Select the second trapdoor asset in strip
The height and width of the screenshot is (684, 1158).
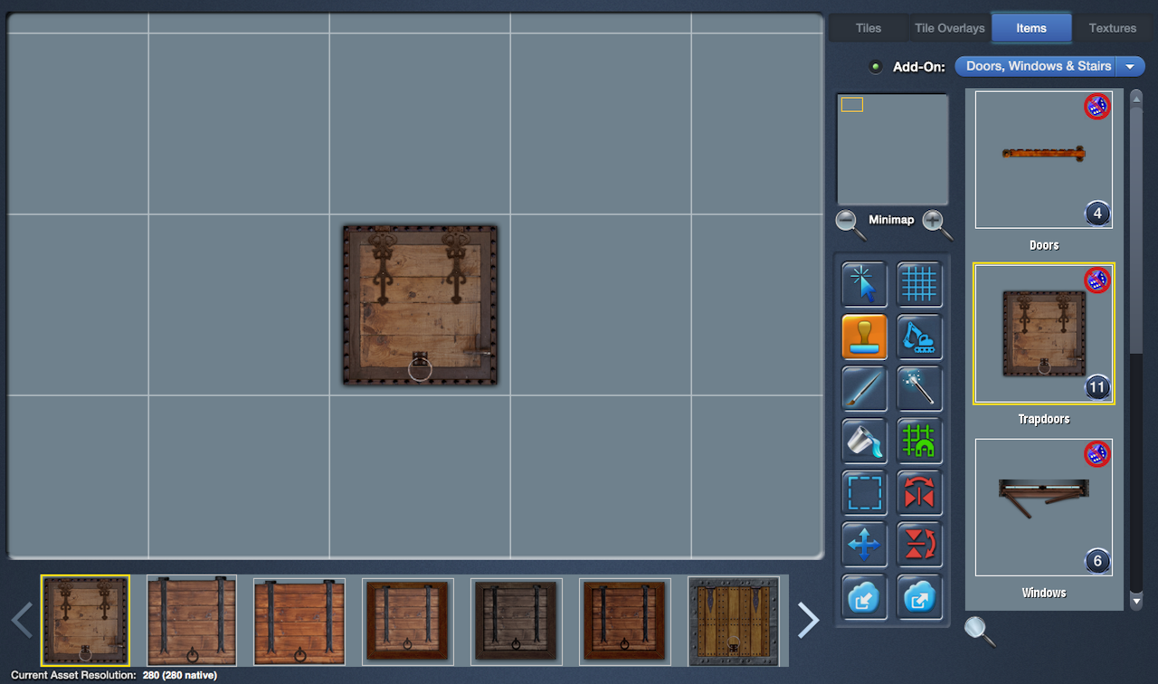click(x=192, y=621)
